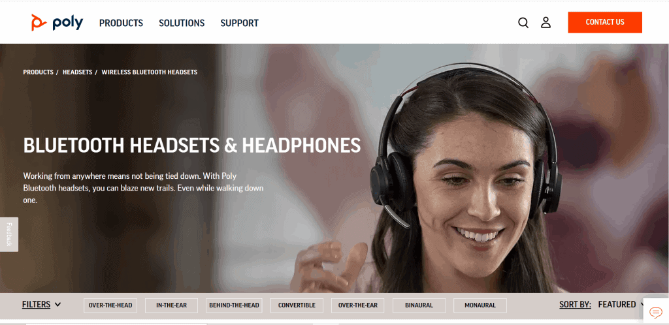
Task: Select the Over-the-Ear filter chip
Action: tap(357, 305)
